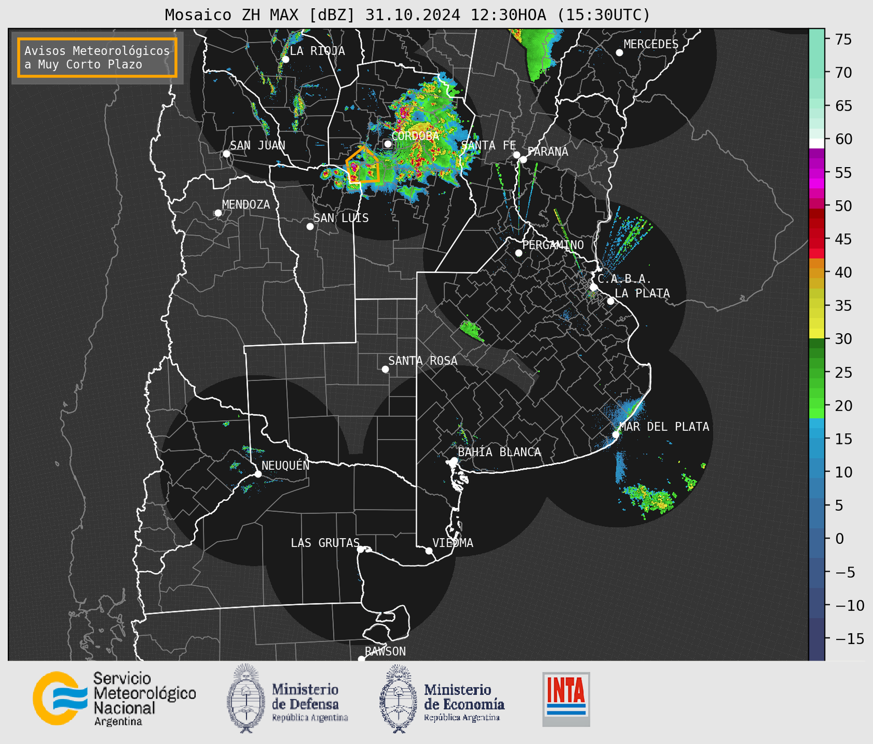Click the red 45 dBZ color band
This screenshot has width=873, height=744.
coord(817,239)
